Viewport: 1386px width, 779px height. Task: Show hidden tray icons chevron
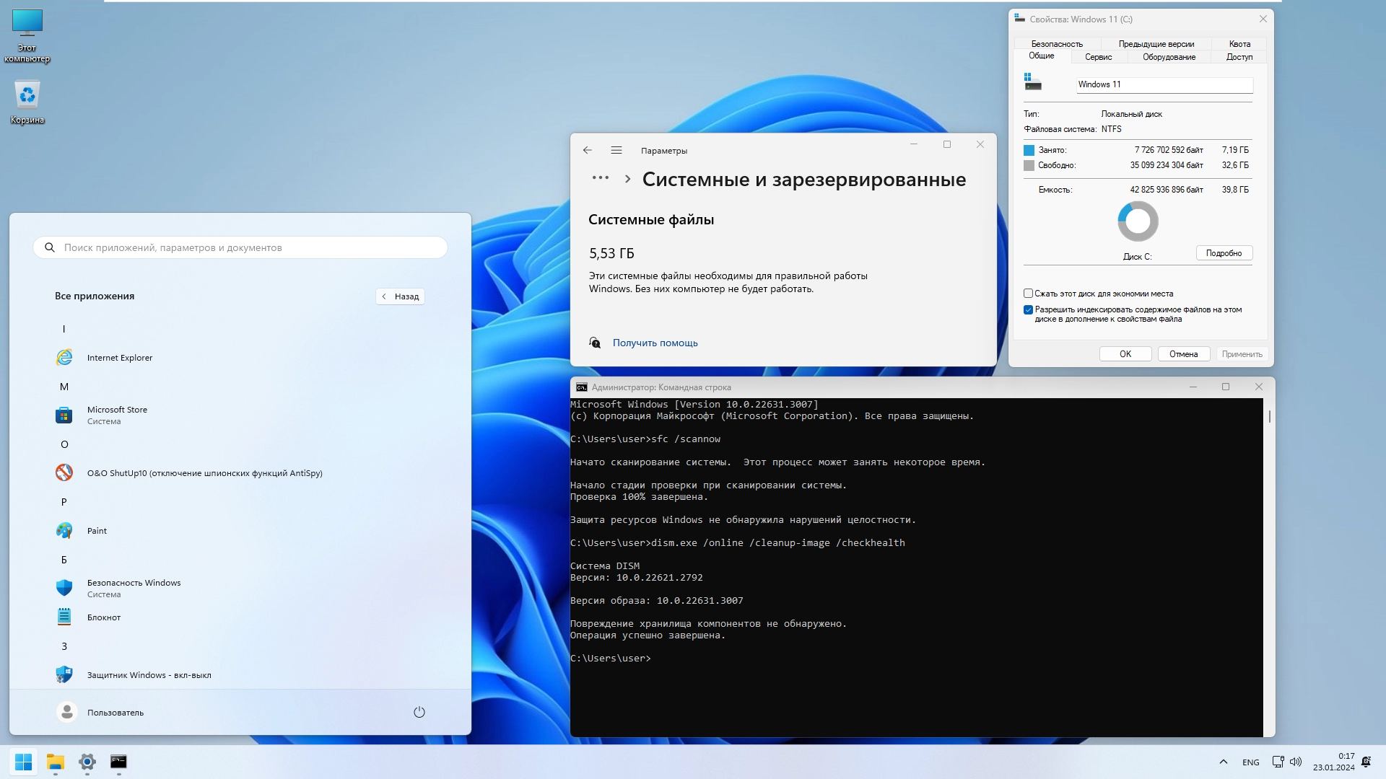1224,762
